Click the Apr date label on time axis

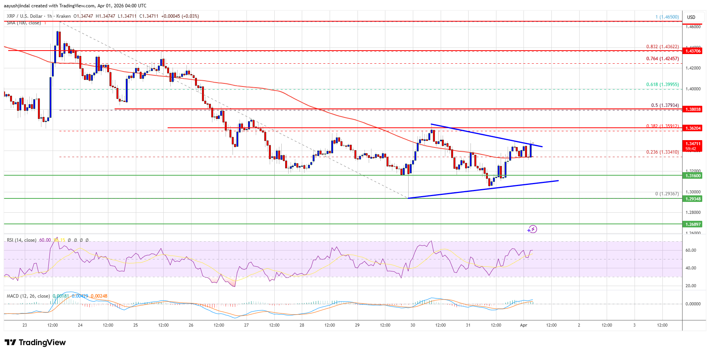tap(524, 325)
